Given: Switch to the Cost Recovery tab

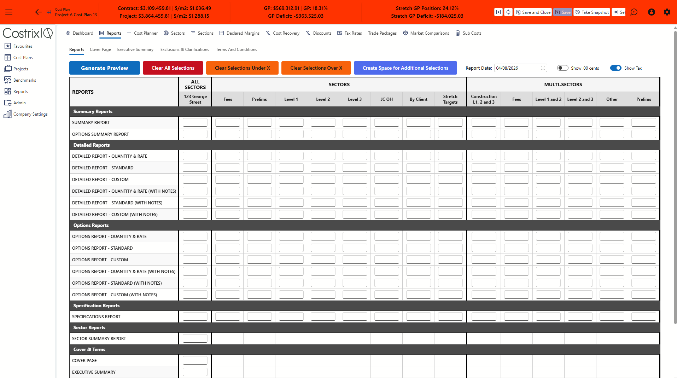Looking at the screenshot, I should click(x=282, y=33).
